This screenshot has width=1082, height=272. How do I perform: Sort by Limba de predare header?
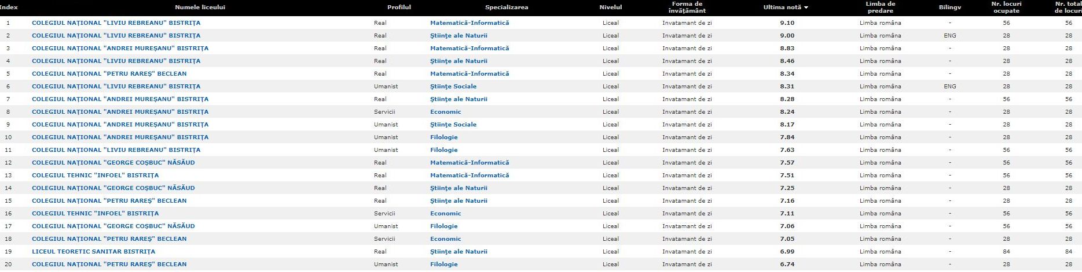pos(880,8)
